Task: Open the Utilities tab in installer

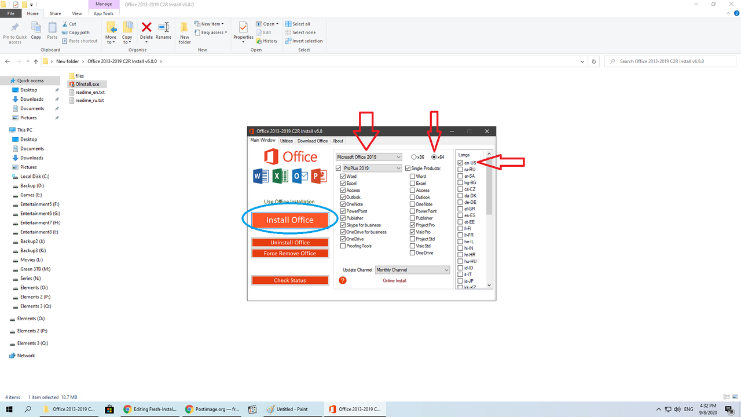Action: [x=287, y=141]
